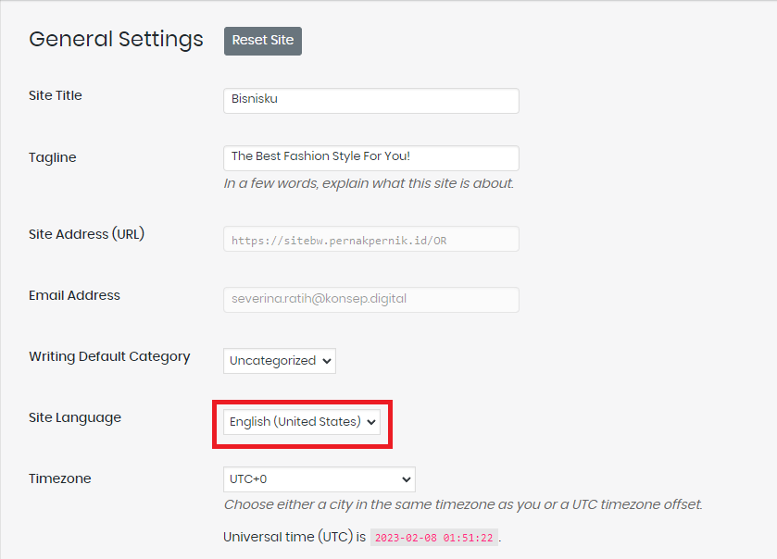
Task: Click the General Settings heading
Action: tap(116, 40)
